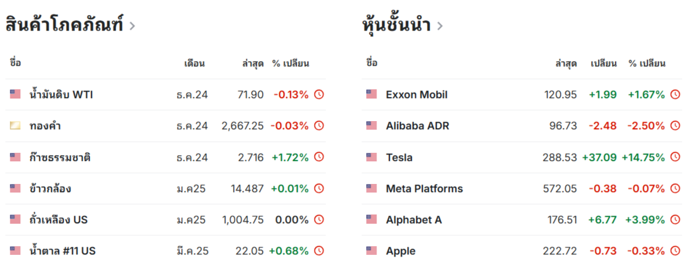Click the gold bar icon next to ทองคำ
690x263 pixels.
tap(15, 126)
